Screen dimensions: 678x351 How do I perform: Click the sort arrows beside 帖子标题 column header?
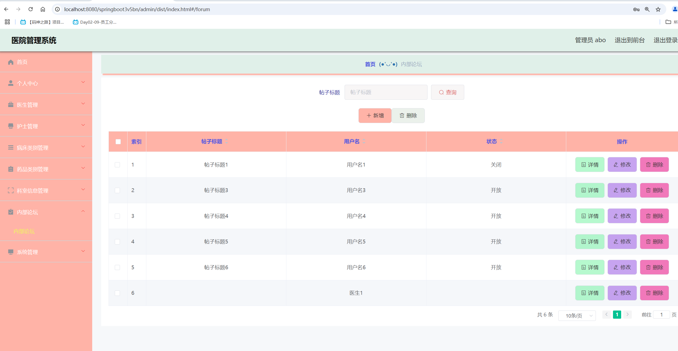click(x=227, y=141)
